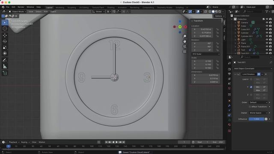This screenshot has height=154, width=274.
Task: Click the green Y axis gizmo
Action: 180,27
